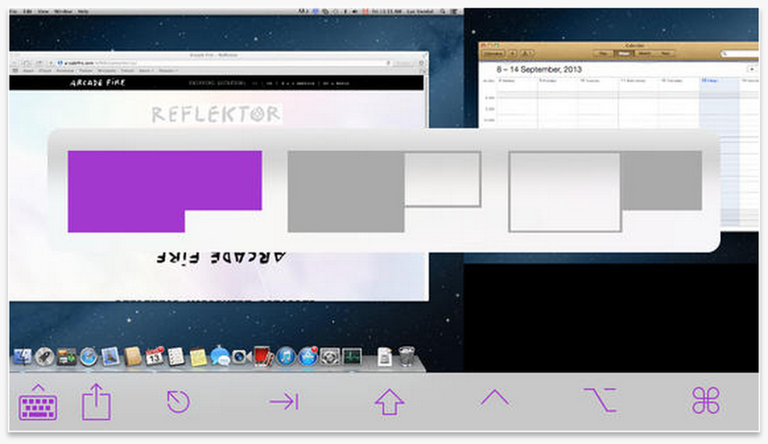Select the middle layout with gray left display
The image size is (768, 444).
pos(384,191)
